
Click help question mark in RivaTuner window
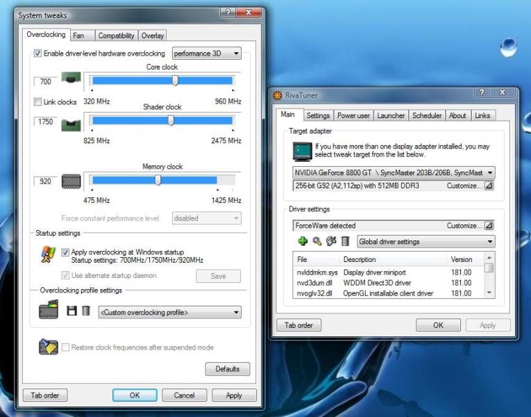click(482, 92)
